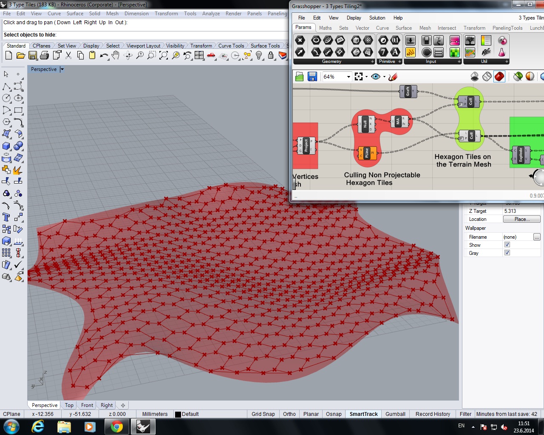Select the Pan hand tool
The height and width of the screenshot is (435, 544).
click(116, 55)
